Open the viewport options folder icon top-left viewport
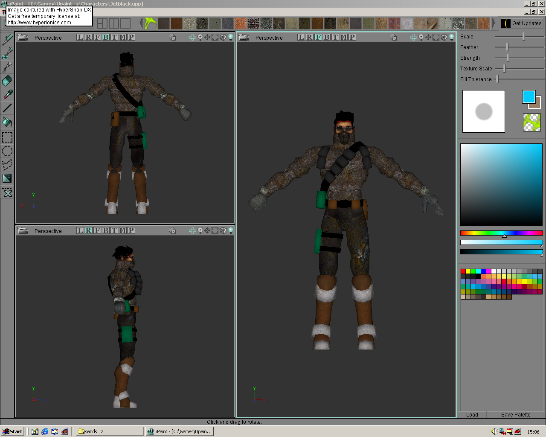Image resolution: width=546 pixels, height=437 pixels. [23, 37]
